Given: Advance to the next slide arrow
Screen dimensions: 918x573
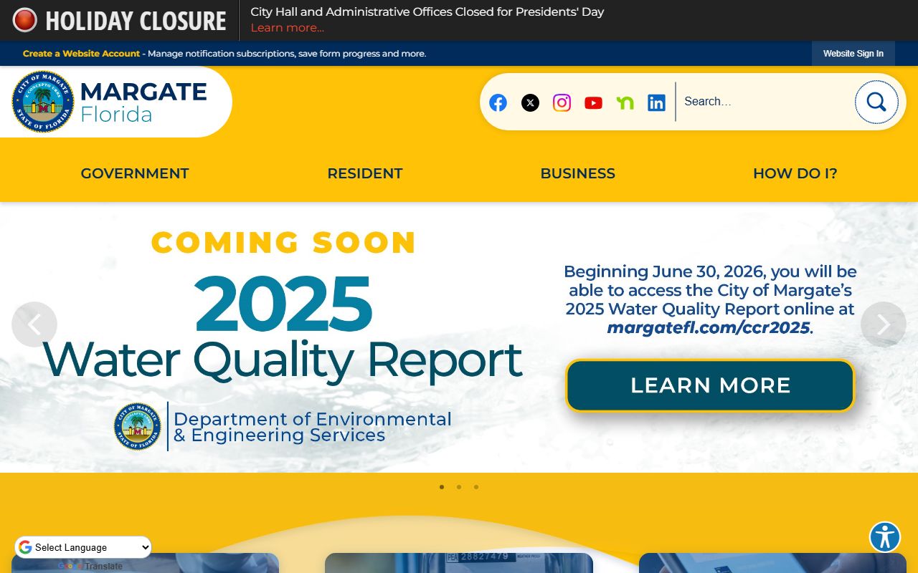Looking at the screenshot, I should click(x=883, y=324).
